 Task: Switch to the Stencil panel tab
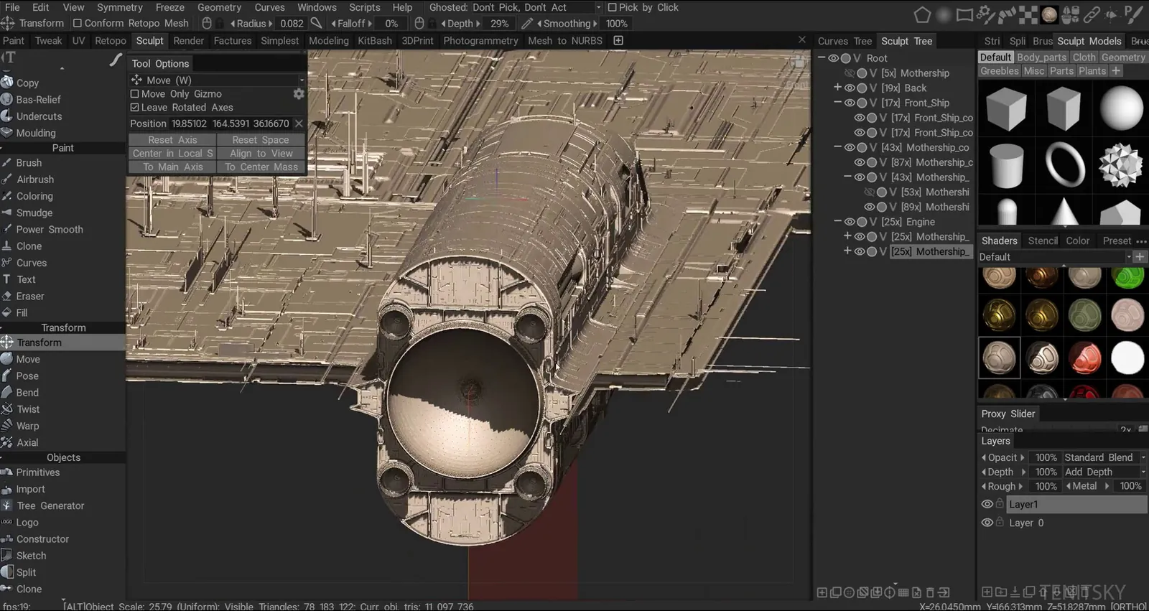pyautogui.click(x=1043, y=241)
